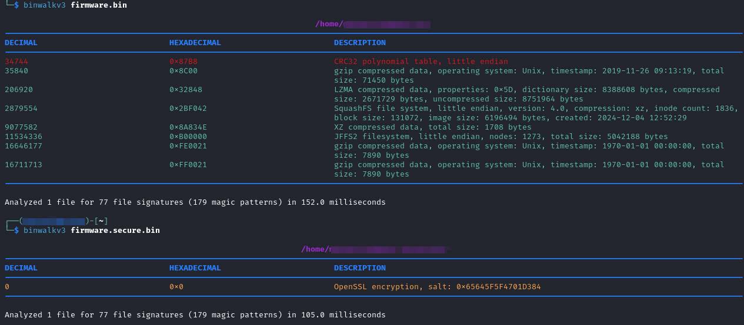Screen dimensions: 744x325
Task: Click hex offset 0x87B8
Action: 184,61
